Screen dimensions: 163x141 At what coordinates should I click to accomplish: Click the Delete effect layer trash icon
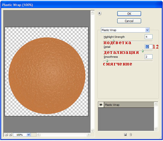coord(131,134)
